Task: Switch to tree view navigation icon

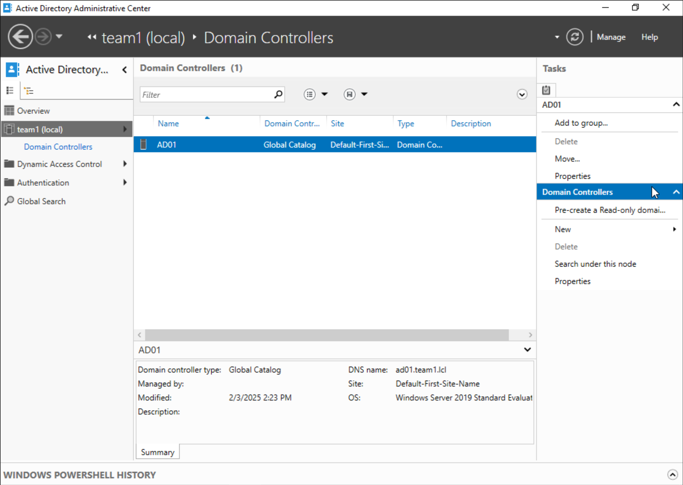Action: click(x=29, y=91)
